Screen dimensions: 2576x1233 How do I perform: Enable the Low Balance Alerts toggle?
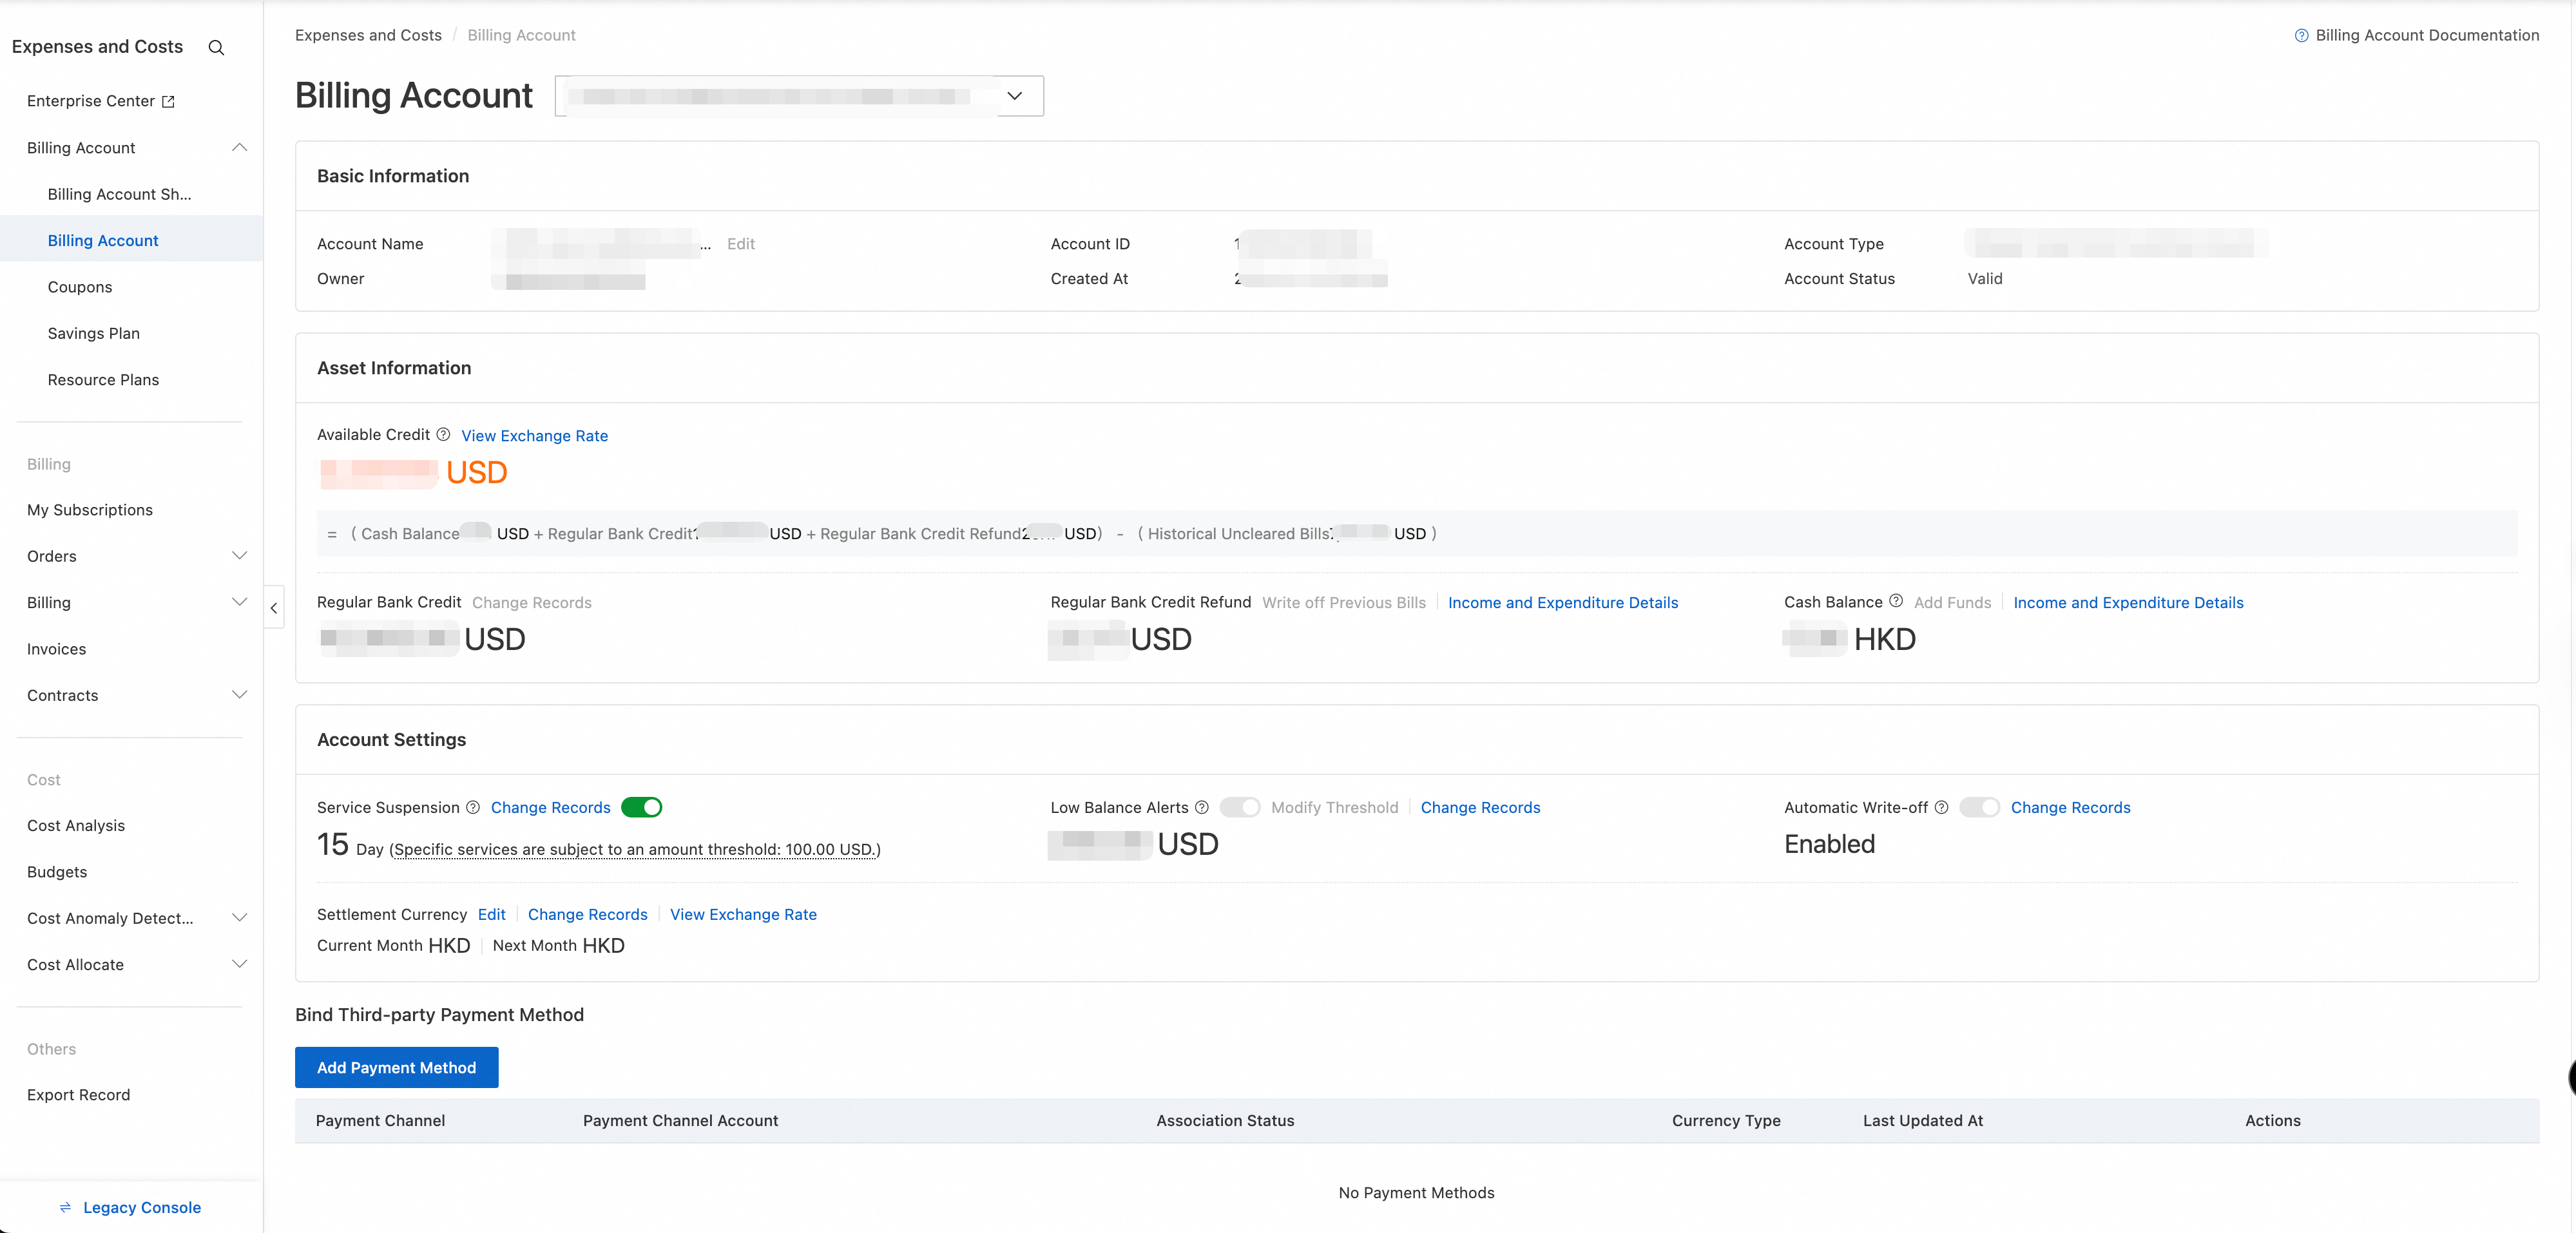point(1240,807)
